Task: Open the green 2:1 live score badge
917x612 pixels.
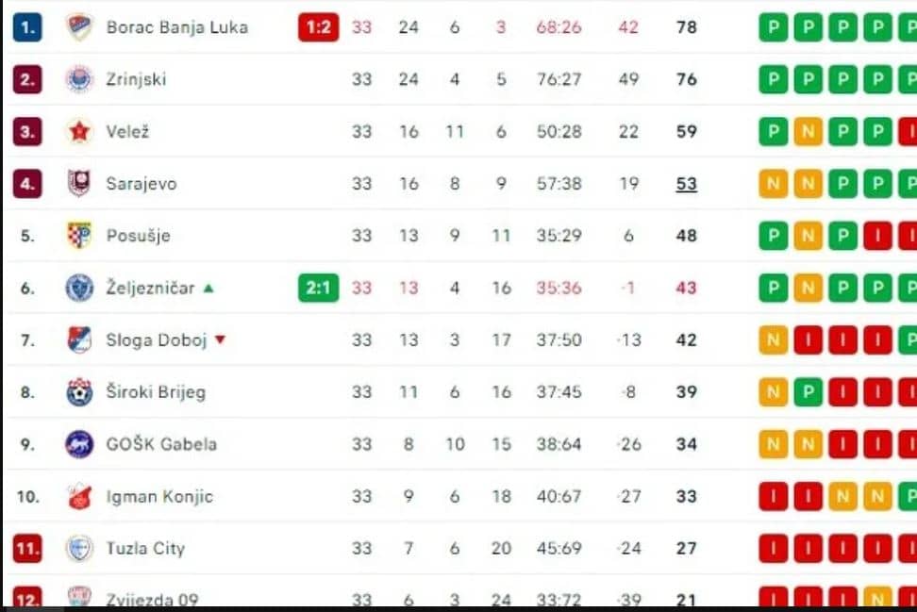Action: click(318, 288)
